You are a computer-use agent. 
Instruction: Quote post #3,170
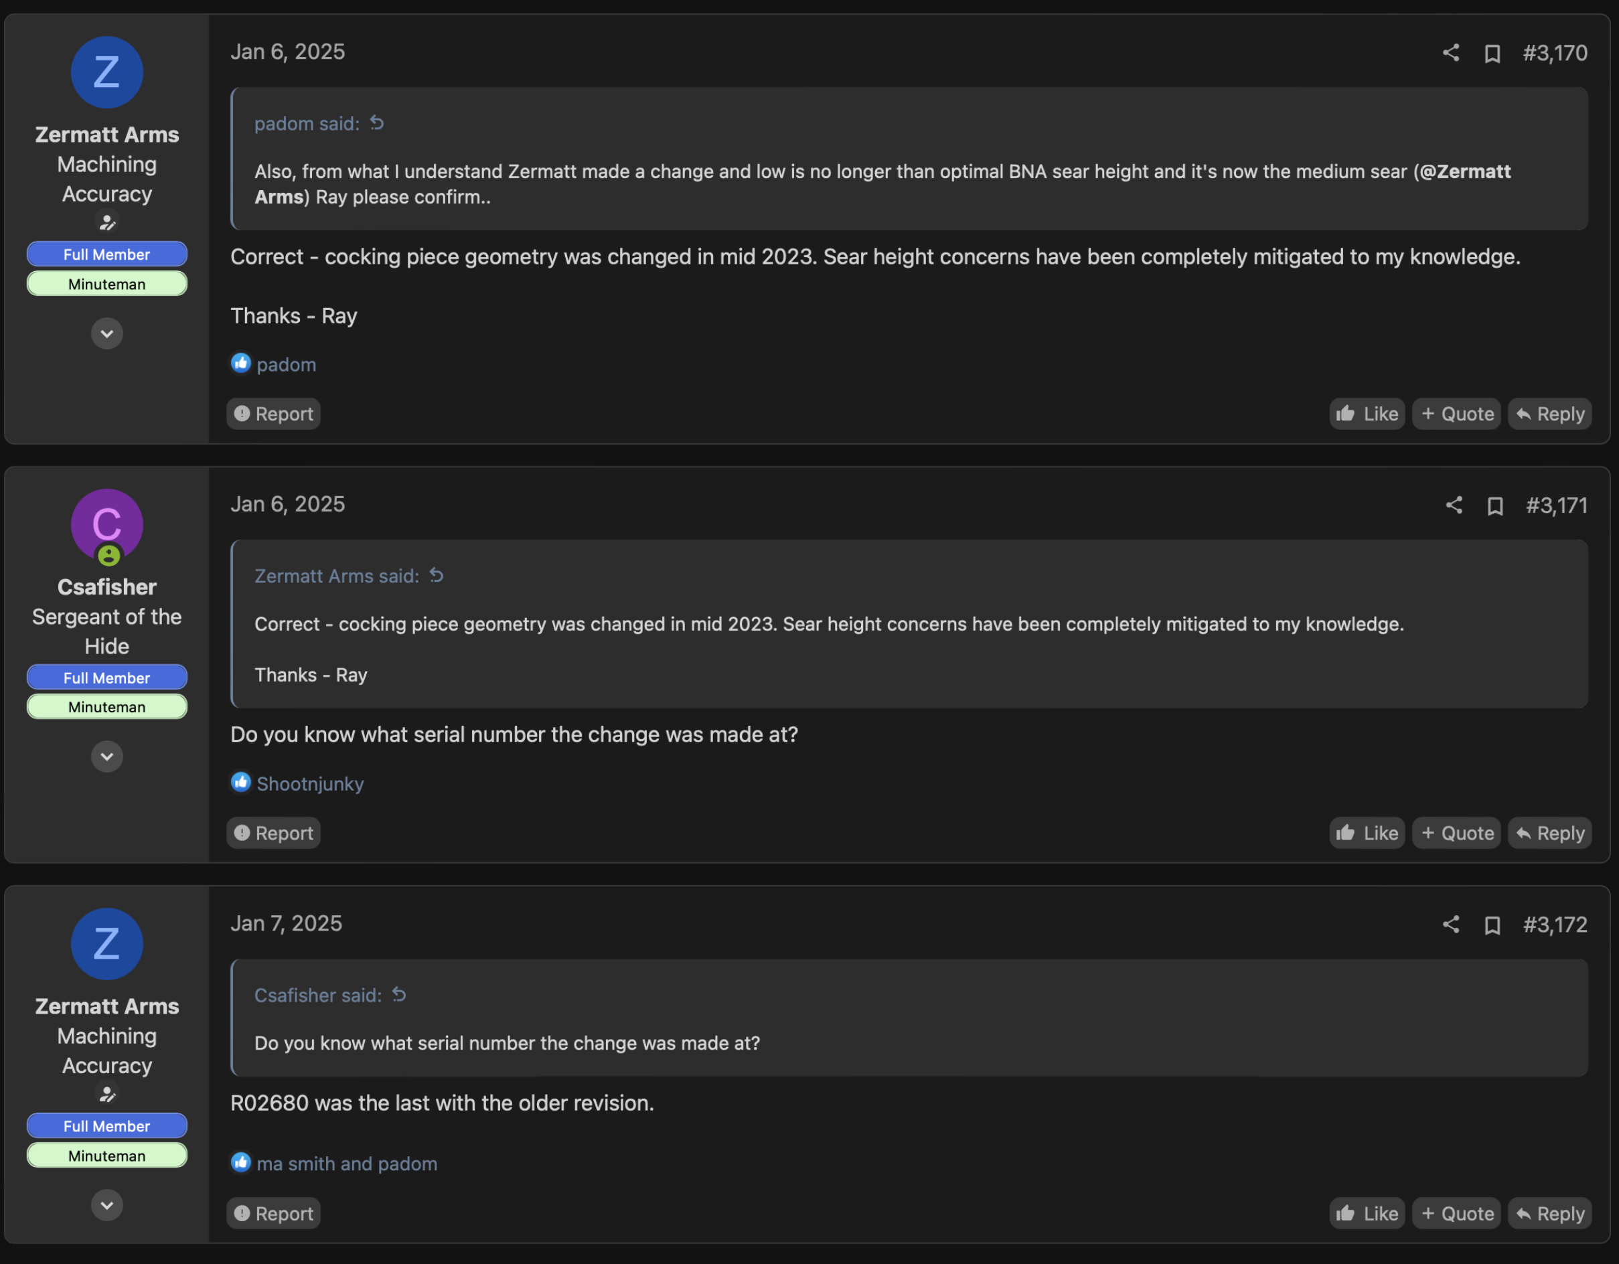1457,414
